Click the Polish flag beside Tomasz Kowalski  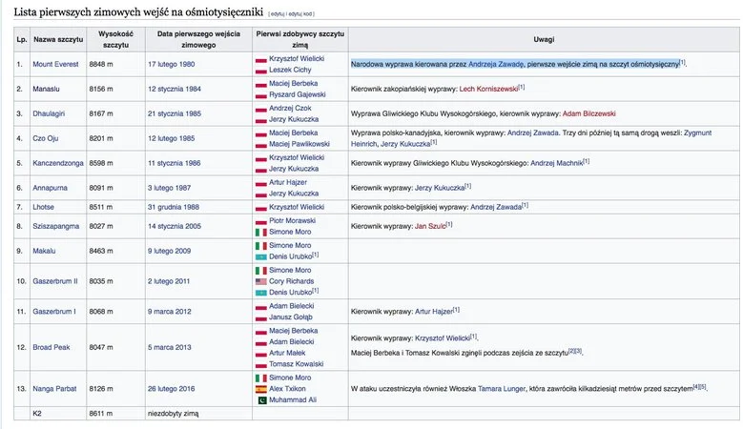[261, 364]
